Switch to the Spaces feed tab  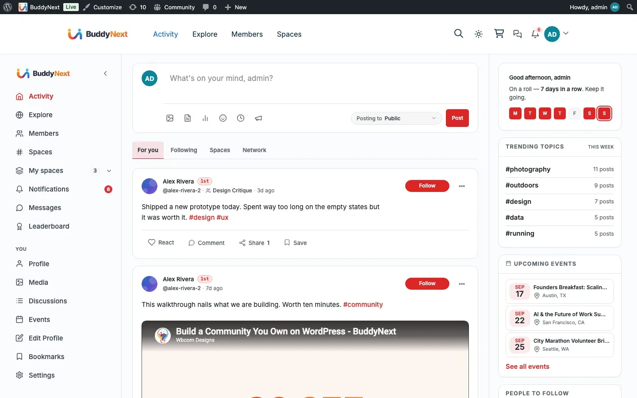[x=220, y=150]
